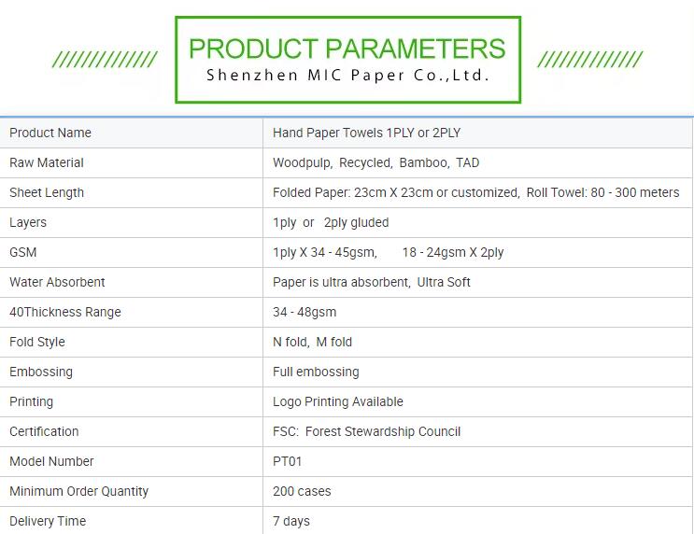Screen dimensions: 694x534
Task: Select the Sheet Length label
Action: [47, 193]
